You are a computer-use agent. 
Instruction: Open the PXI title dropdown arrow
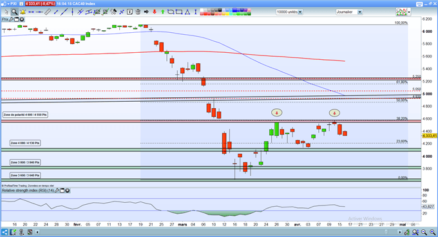pos(8,4)
